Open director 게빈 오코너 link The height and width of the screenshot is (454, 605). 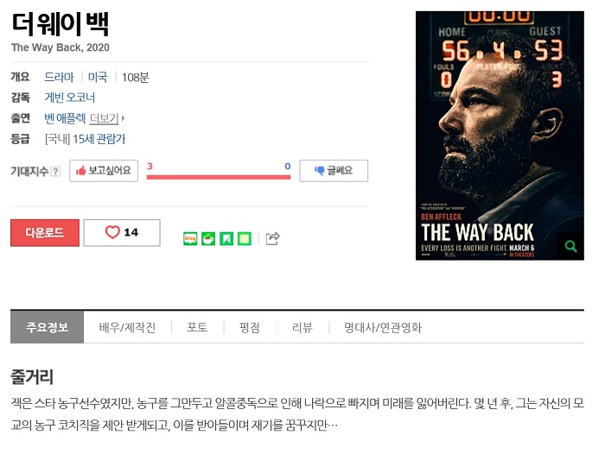[x=70, y=98]
